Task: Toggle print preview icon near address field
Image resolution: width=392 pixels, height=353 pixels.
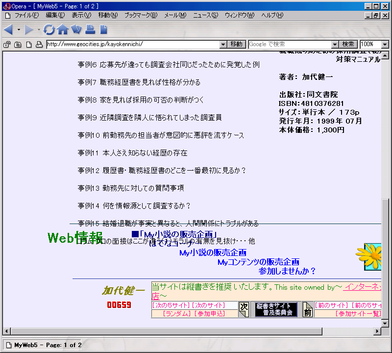Action: (x=39, y=45)
